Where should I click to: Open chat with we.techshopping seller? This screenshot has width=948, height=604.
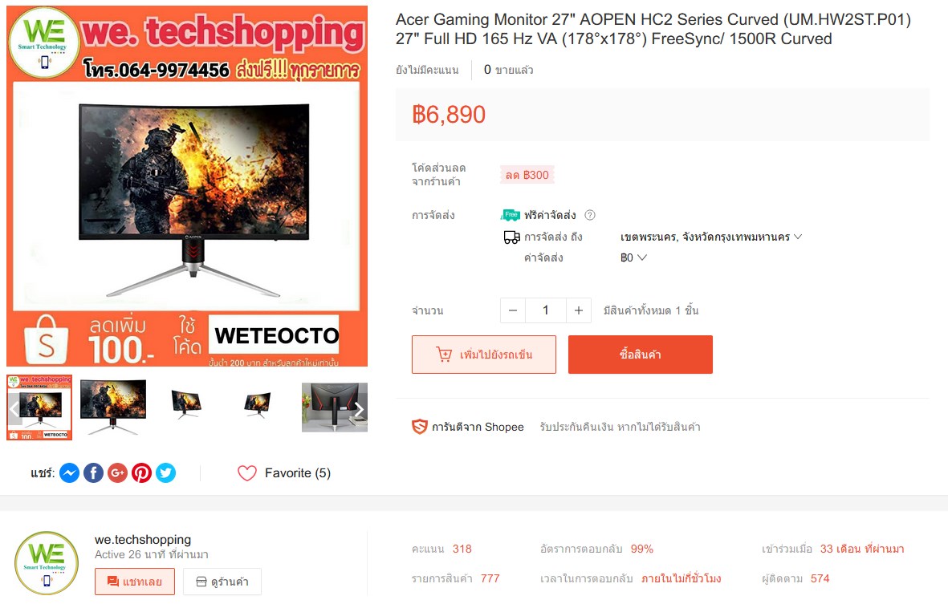[135, 582]
